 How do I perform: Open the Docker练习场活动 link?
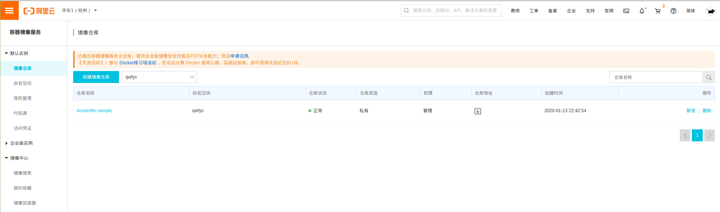(138, 63)
